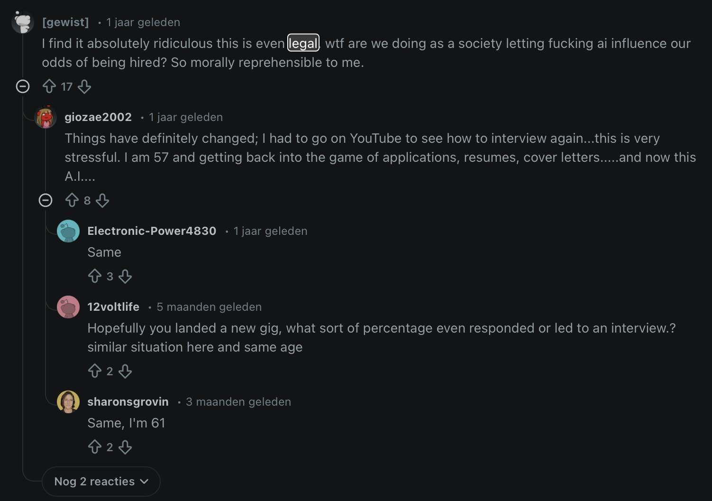Click the highlighted word "legal"
Screen dimensions: 712x501
tap(303, 43)
